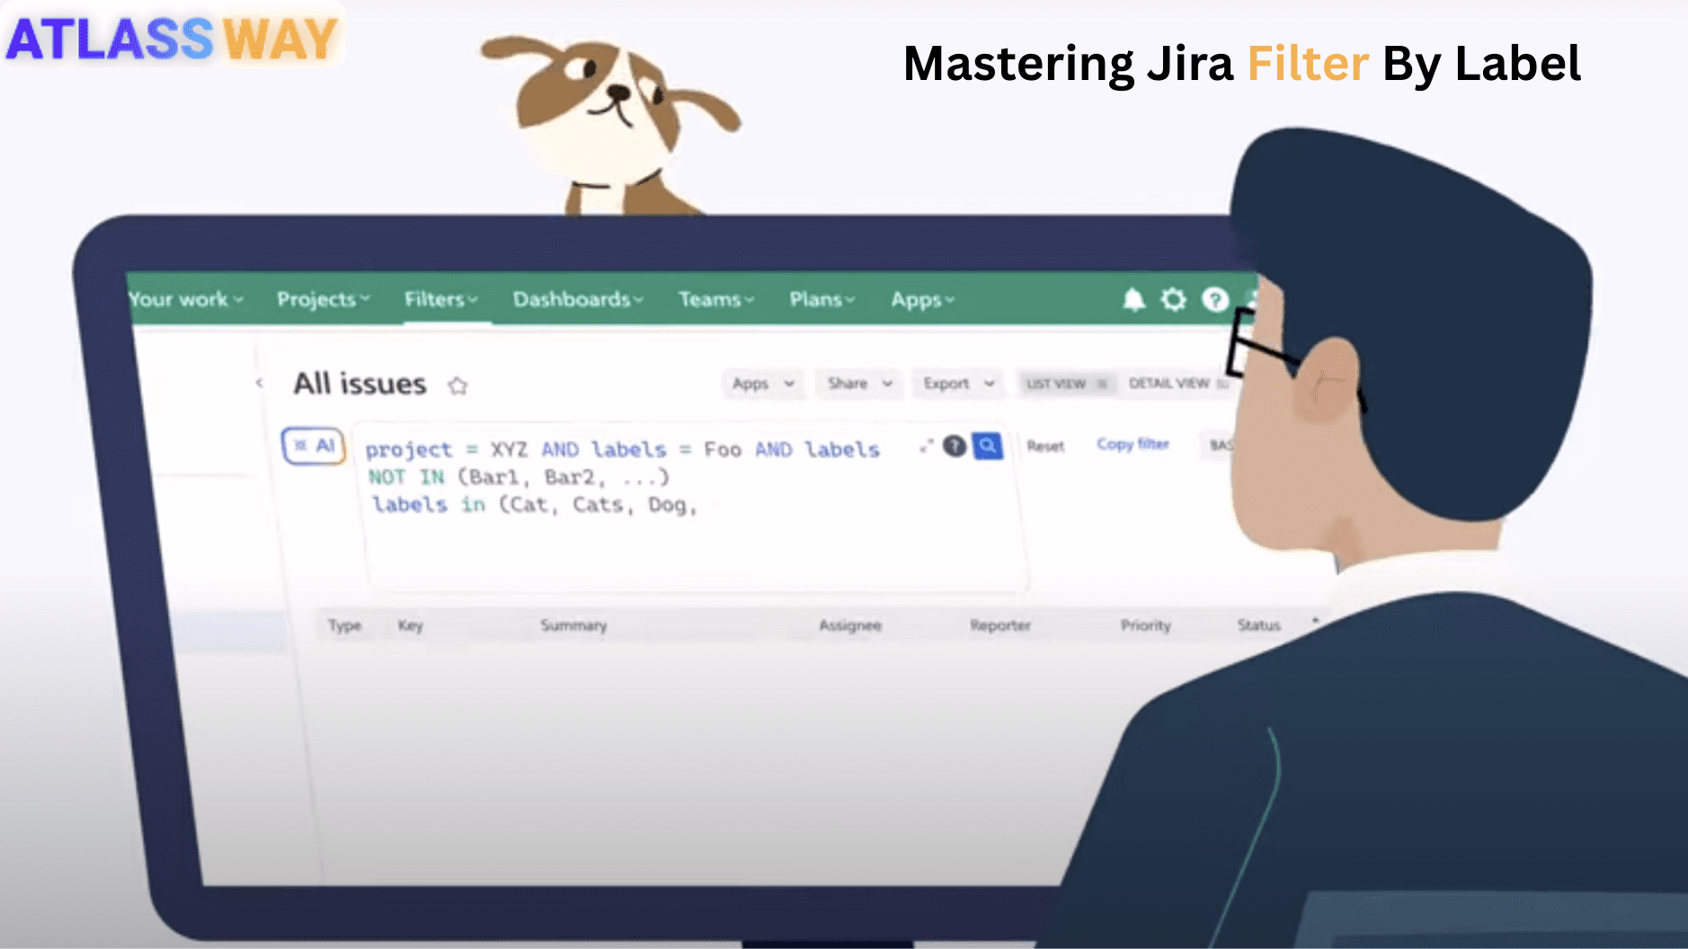
Task: Star All issues as a favorite
Action: coord(458,385)
